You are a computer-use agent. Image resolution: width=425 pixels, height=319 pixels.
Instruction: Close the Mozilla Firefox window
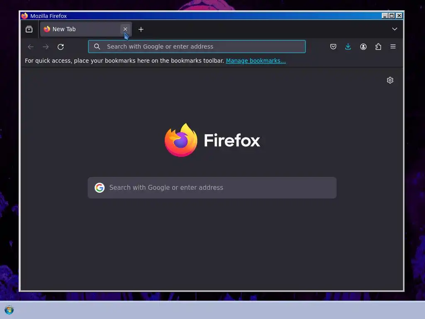pyautogui.click(x=399, y=16)
